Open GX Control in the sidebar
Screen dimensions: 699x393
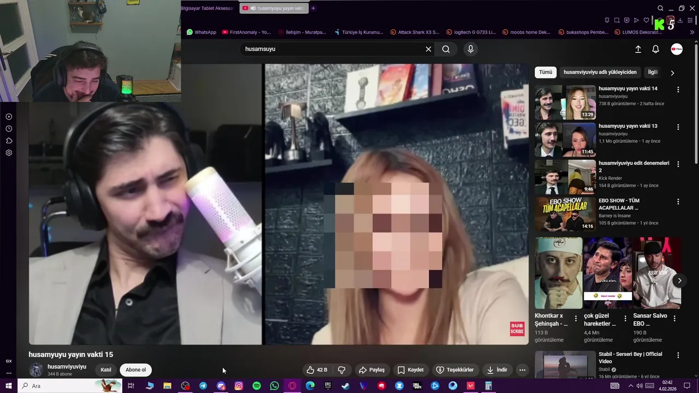pyautogui.click(x=9, y=361)
